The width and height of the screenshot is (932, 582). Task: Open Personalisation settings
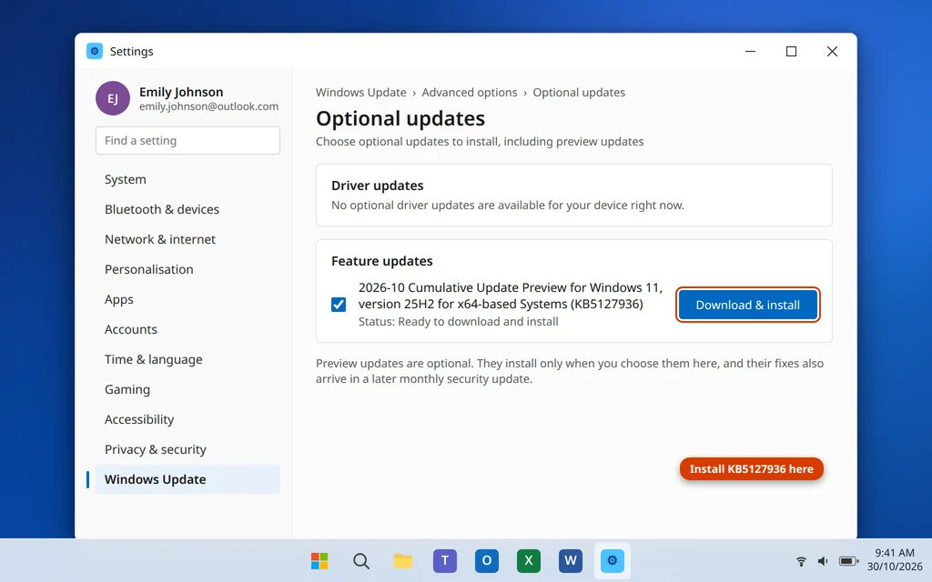[187, 269]
